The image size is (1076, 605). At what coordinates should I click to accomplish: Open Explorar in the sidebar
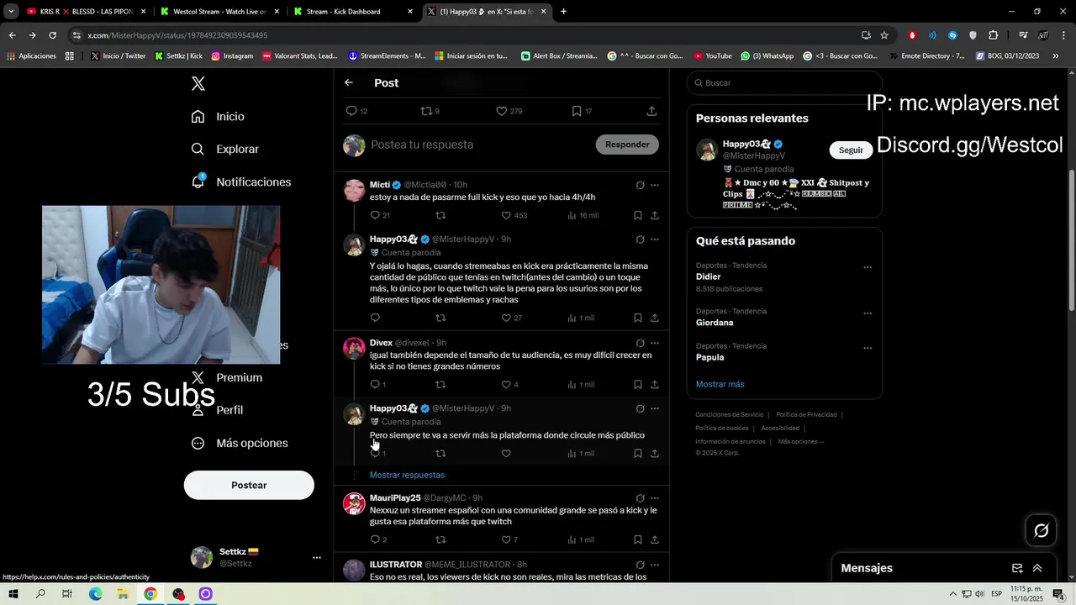224,149
